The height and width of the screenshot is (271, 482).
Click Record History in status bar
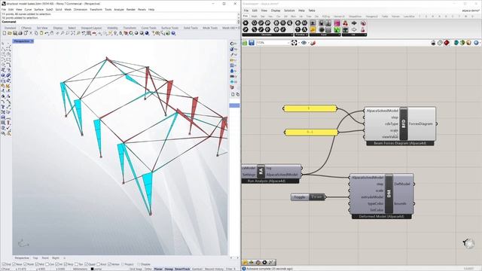[x=214, y=269]
